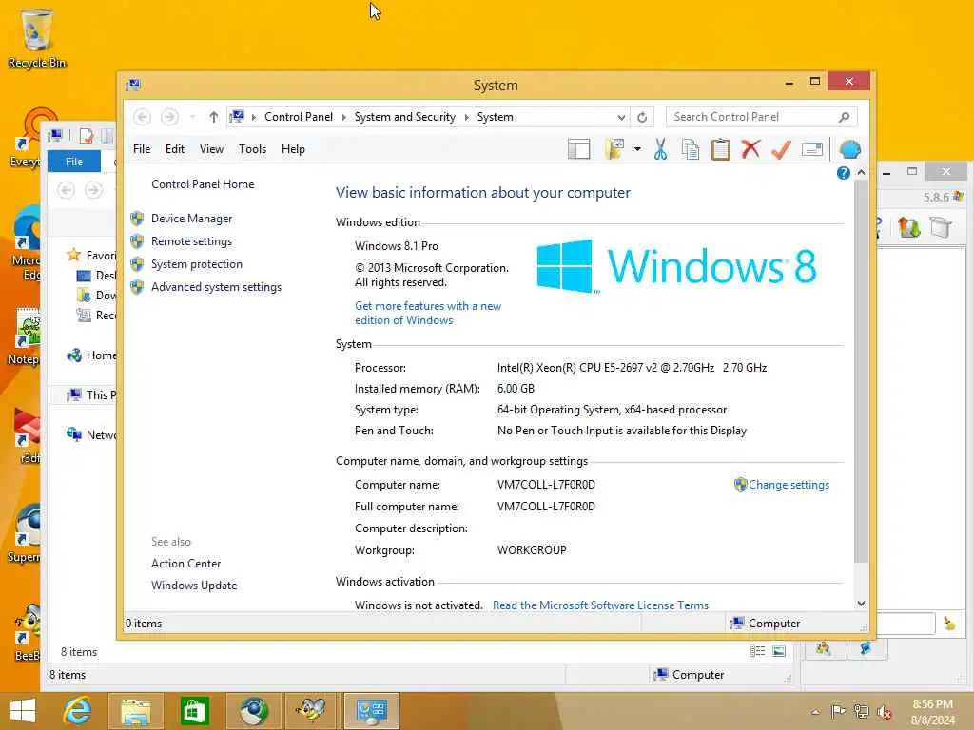
Task: Open the View menu
Action: (211, 149)
